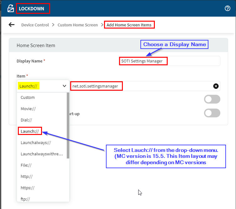The width and height of the screenshot is (236, 209).
Task: Clear the item field with X icon
Action: (216, 86)
